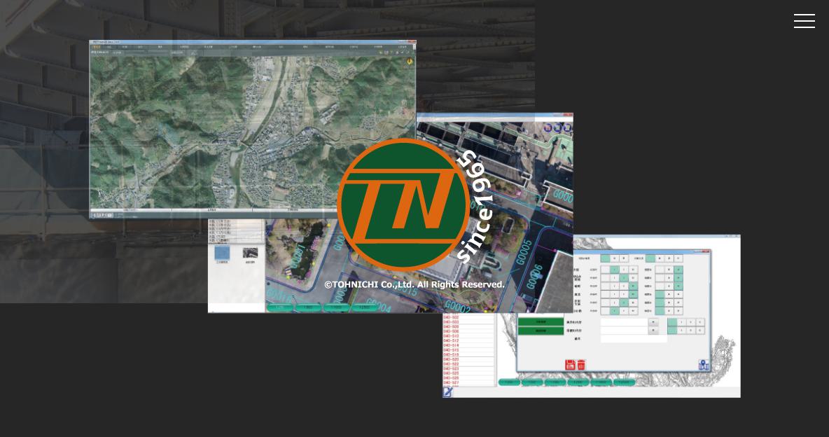Click the green and orange TN logo

[403, 204]
